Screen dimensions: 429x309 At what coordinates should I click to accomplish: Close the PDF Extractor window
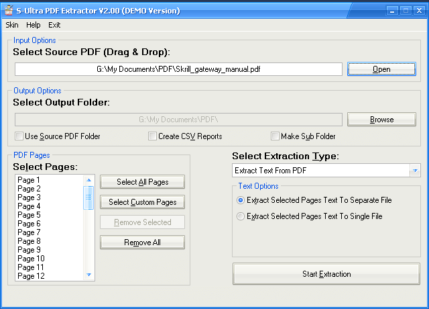pos(418,11)
